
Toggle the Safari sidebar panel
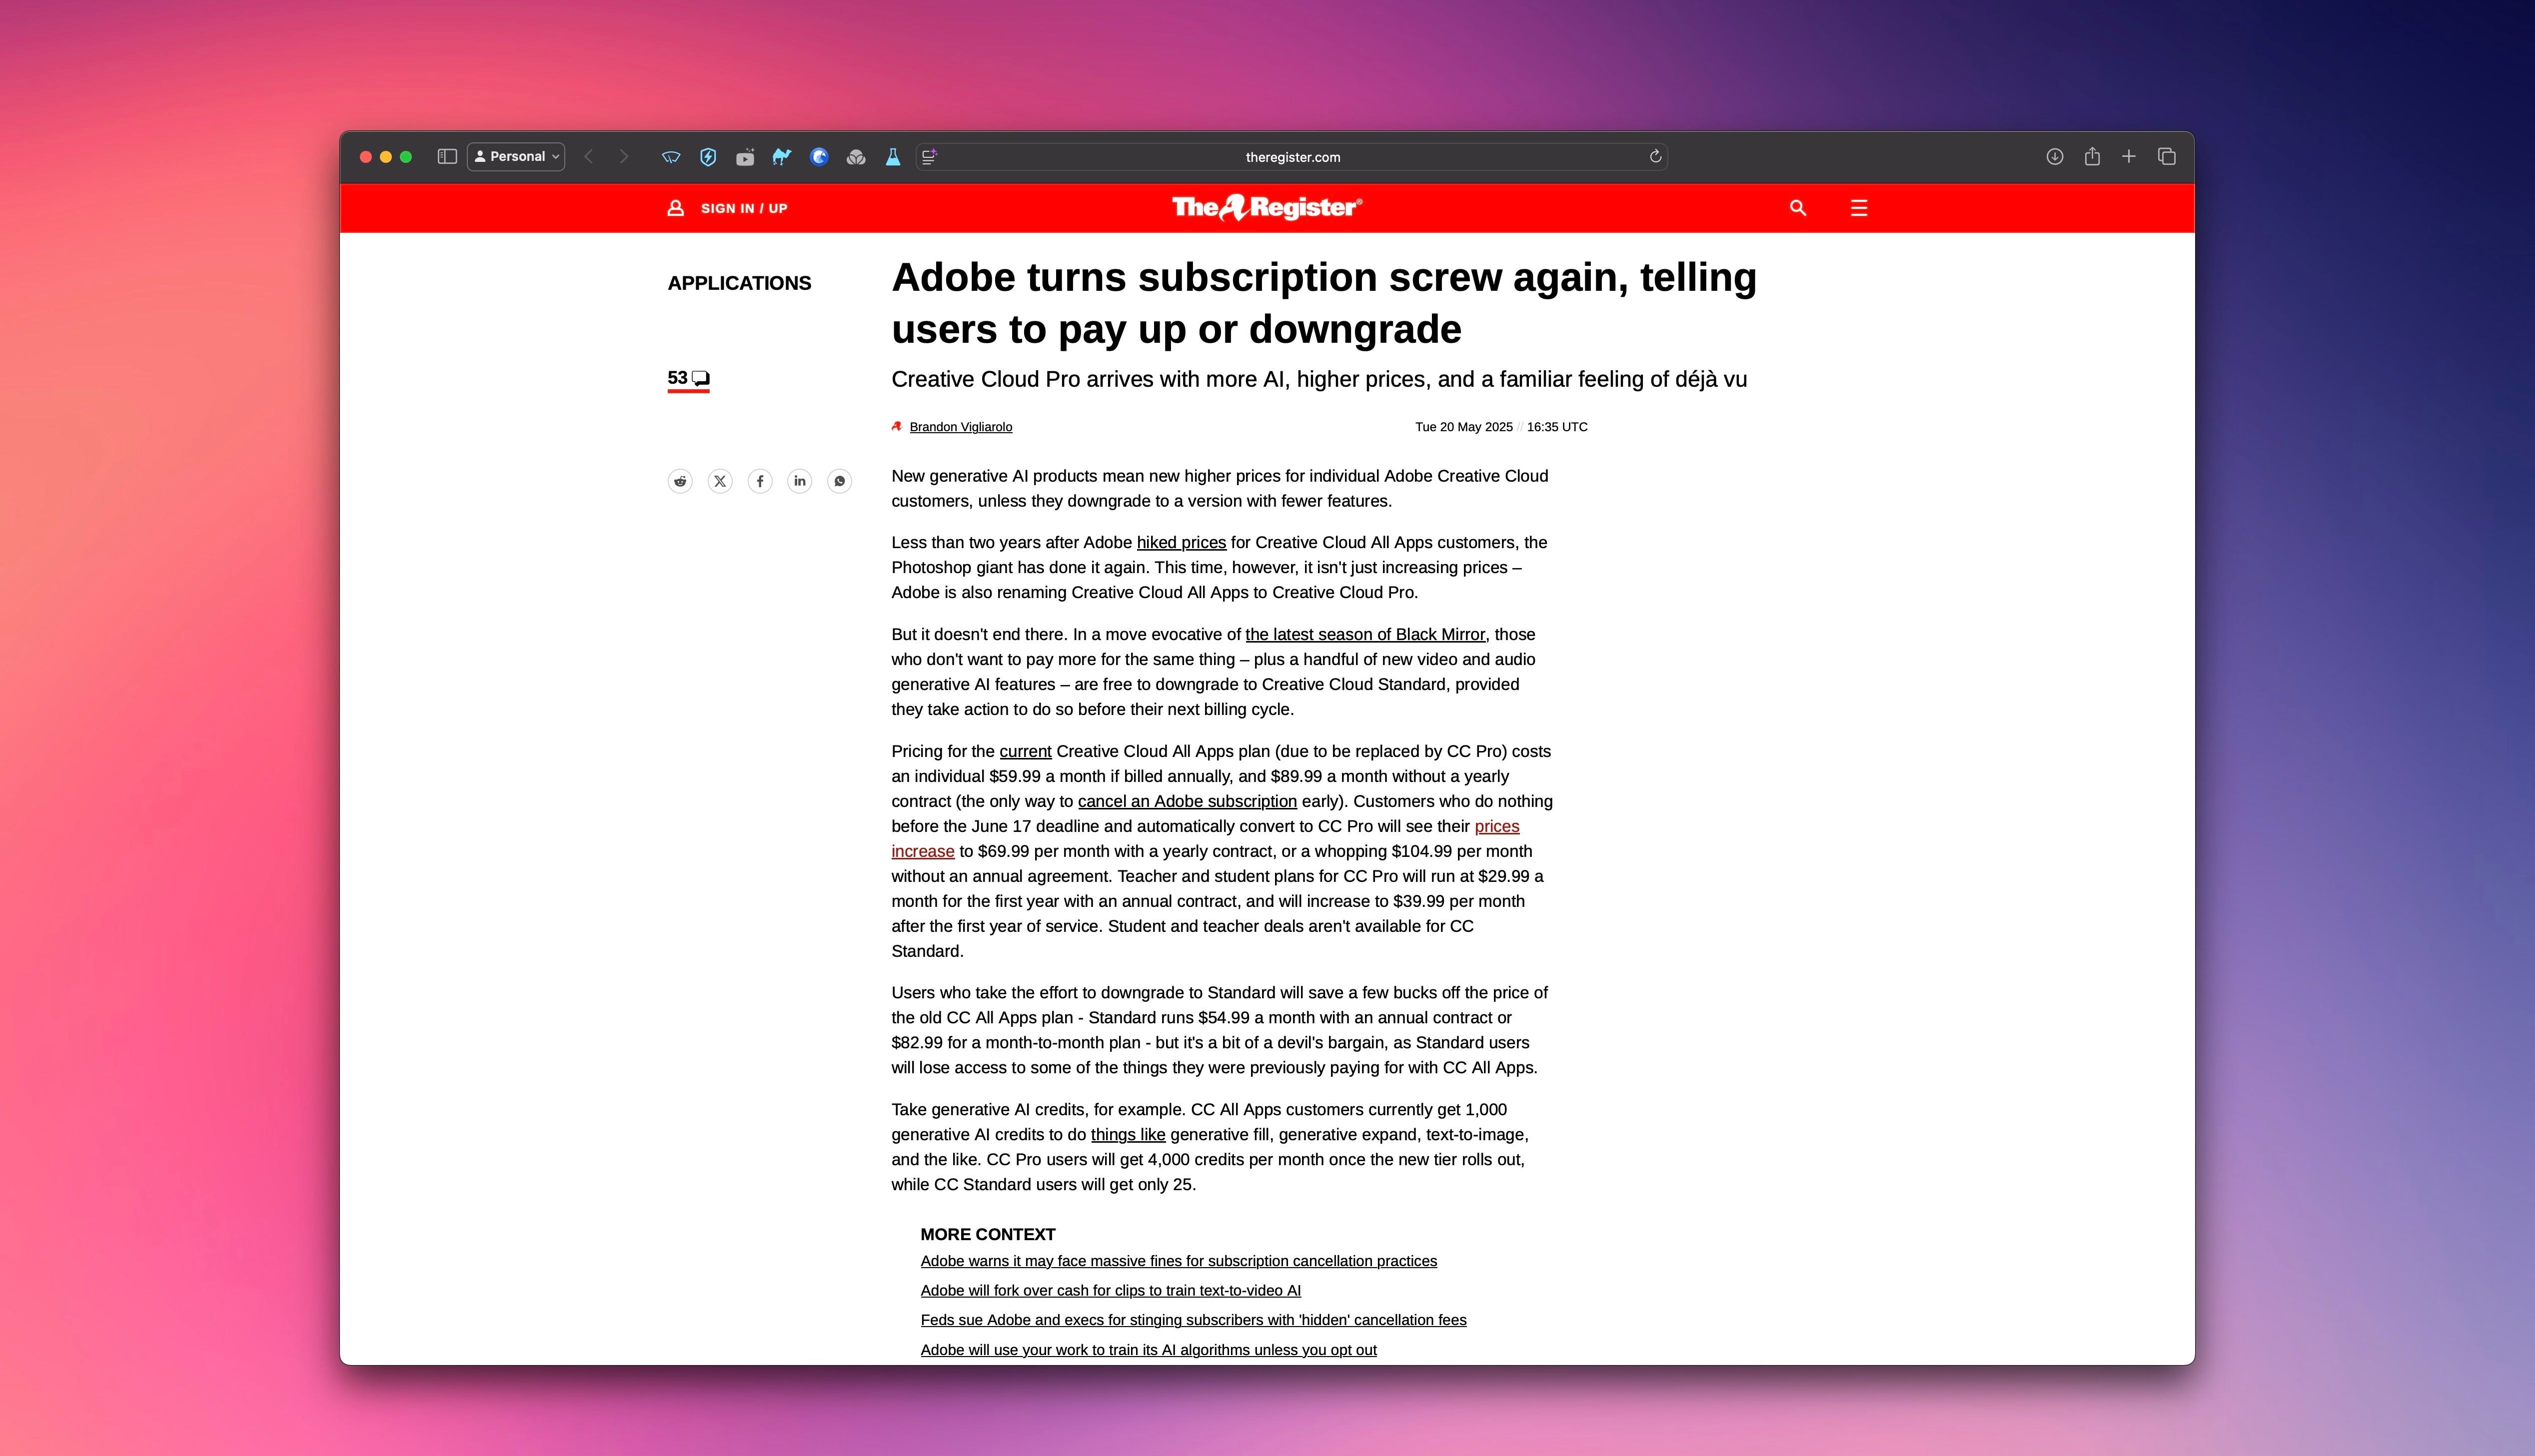click(x=447, y=157)
